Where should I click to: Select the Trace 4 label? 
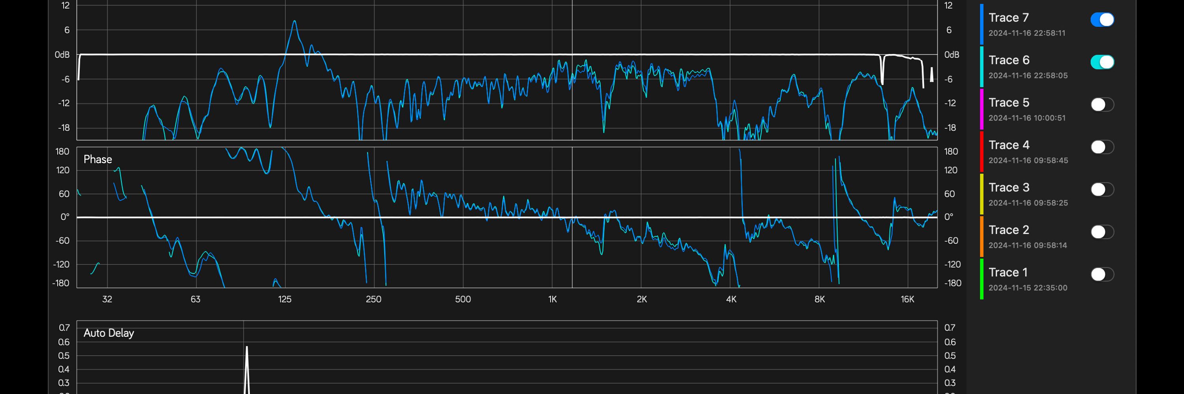(1009, 145)
